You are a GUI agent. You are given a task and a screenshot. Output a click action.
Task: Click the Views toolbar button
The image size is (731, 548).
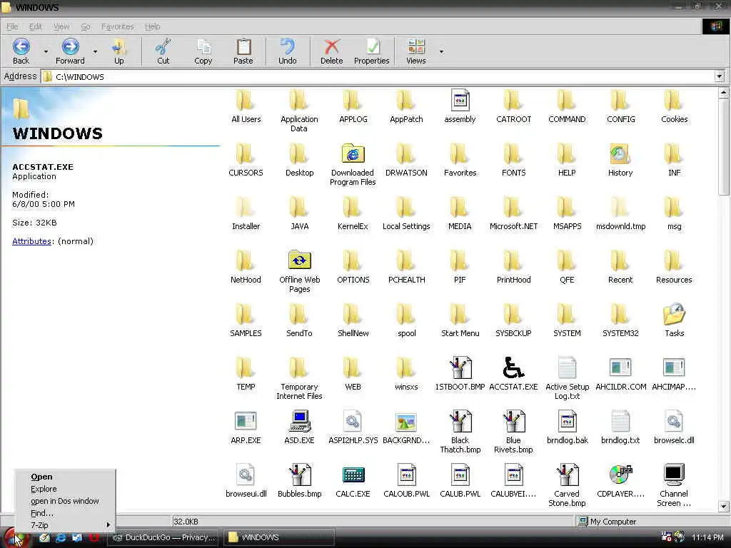(416, 51)
